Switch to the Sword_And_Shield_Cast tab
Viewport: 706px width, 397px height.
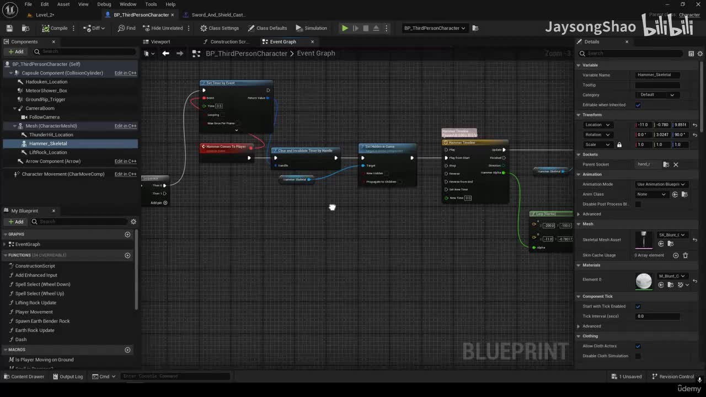point(218,15)
